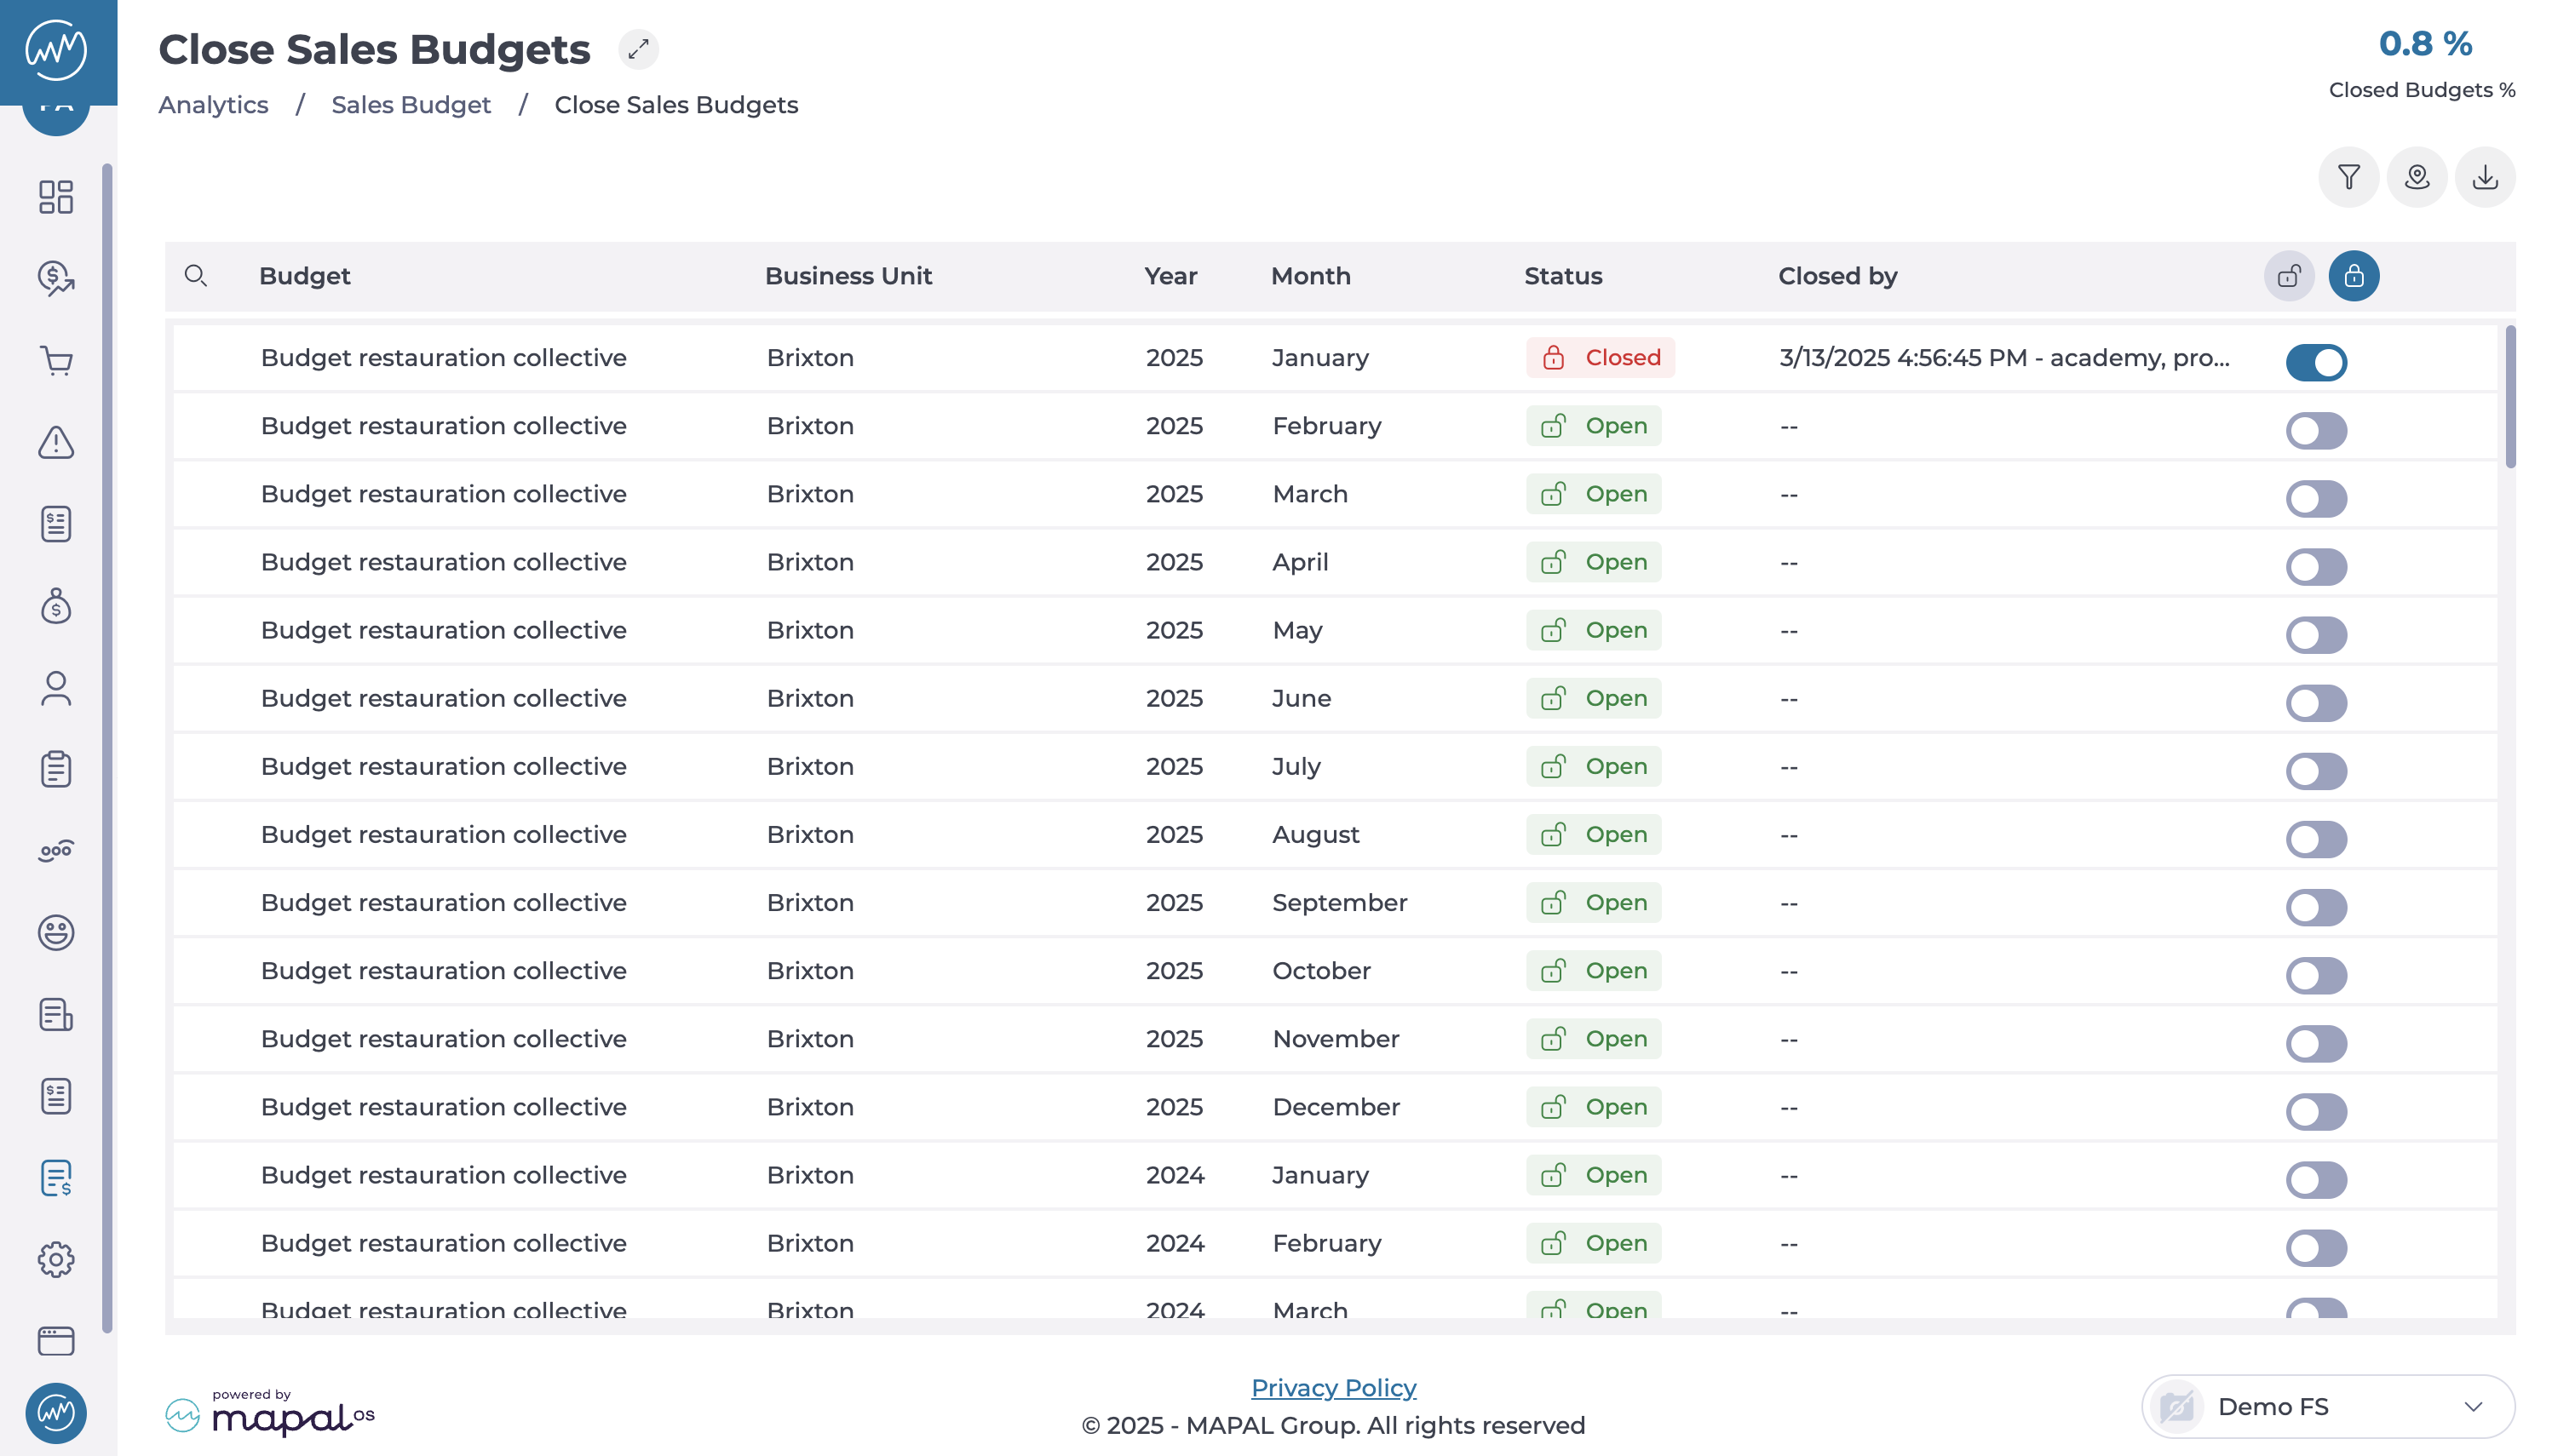
Task: Toggle the 2025 July budget switch
Action: pos(2315,771)
